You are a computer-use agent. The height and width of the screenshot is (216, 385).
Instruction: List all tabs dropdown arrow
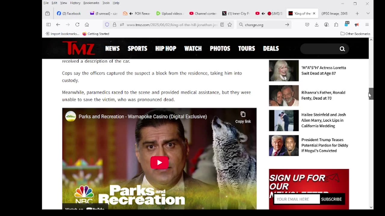[368, 13]
